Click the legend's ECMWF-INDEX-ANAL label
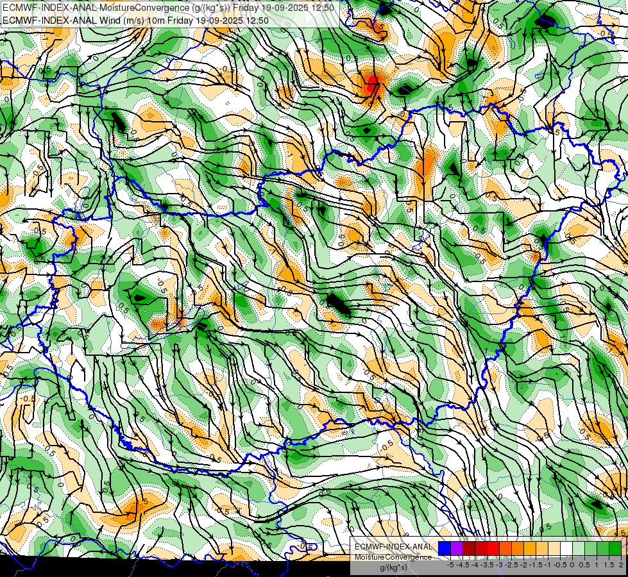Image resolution: width=628 pixels, height=577 pixels. [393, 547]
